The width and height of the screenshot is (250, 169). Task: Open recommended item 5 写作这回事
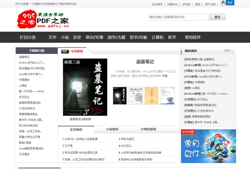[80, 153]
